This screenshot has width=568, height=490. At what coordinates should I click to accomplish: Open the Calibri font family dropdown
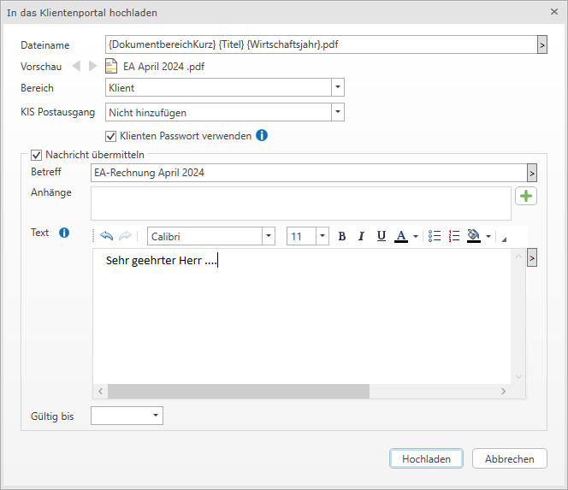click(x=269, y=236)
